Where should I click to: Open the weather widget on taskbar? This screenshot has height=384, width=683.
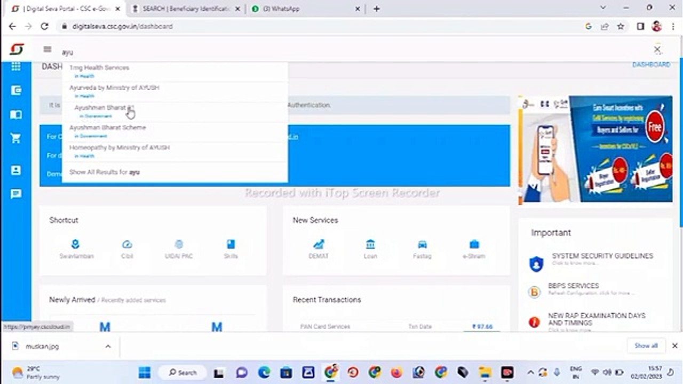pyautogui.click(x=36, y=372)
